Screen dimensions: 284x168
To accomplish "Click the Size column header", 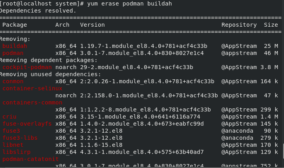I will coord(271,25).
